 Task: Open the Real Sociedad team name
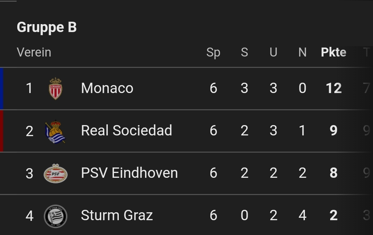[x=126, y=130]
